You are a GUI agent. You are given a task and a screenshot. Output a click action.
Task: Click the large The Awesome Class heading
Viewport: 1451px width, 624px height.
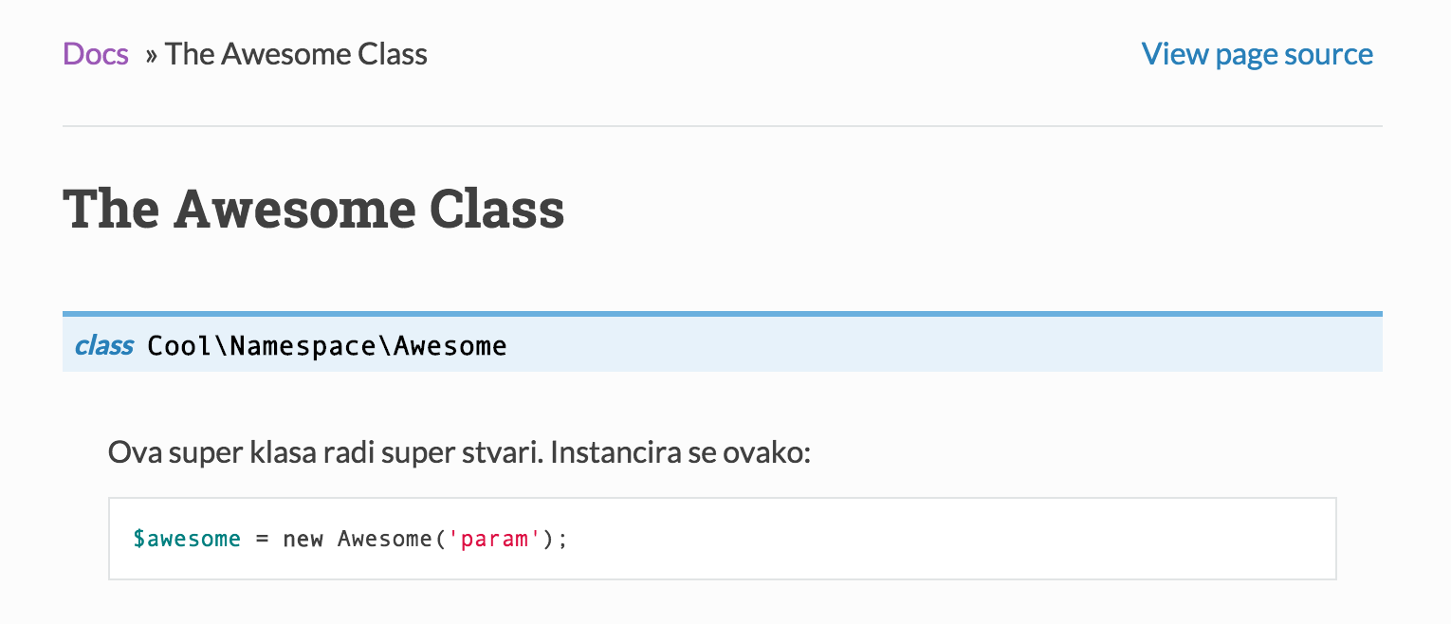[x=314, y=210]
